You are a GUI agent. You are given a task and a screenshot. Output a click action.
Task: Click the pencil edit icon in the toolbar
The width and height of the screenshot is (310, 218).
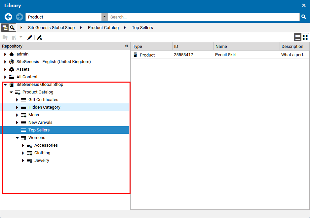coord(30,37)
